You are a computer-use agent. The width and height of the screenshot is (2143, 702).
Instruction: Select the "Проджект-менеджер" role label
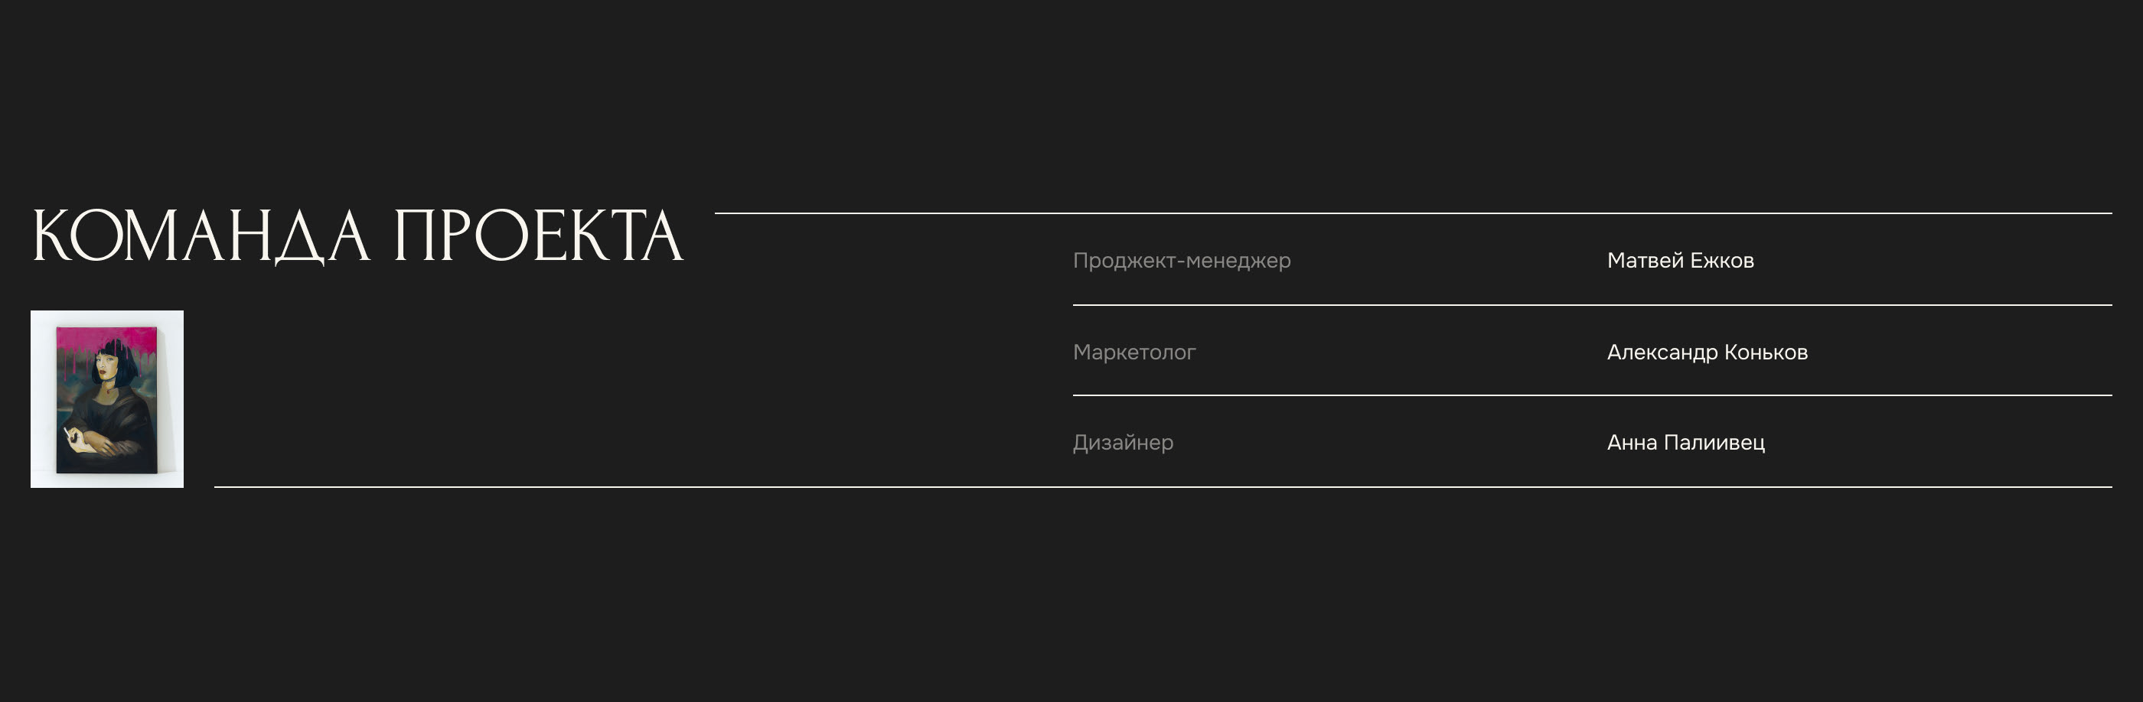1181,261
